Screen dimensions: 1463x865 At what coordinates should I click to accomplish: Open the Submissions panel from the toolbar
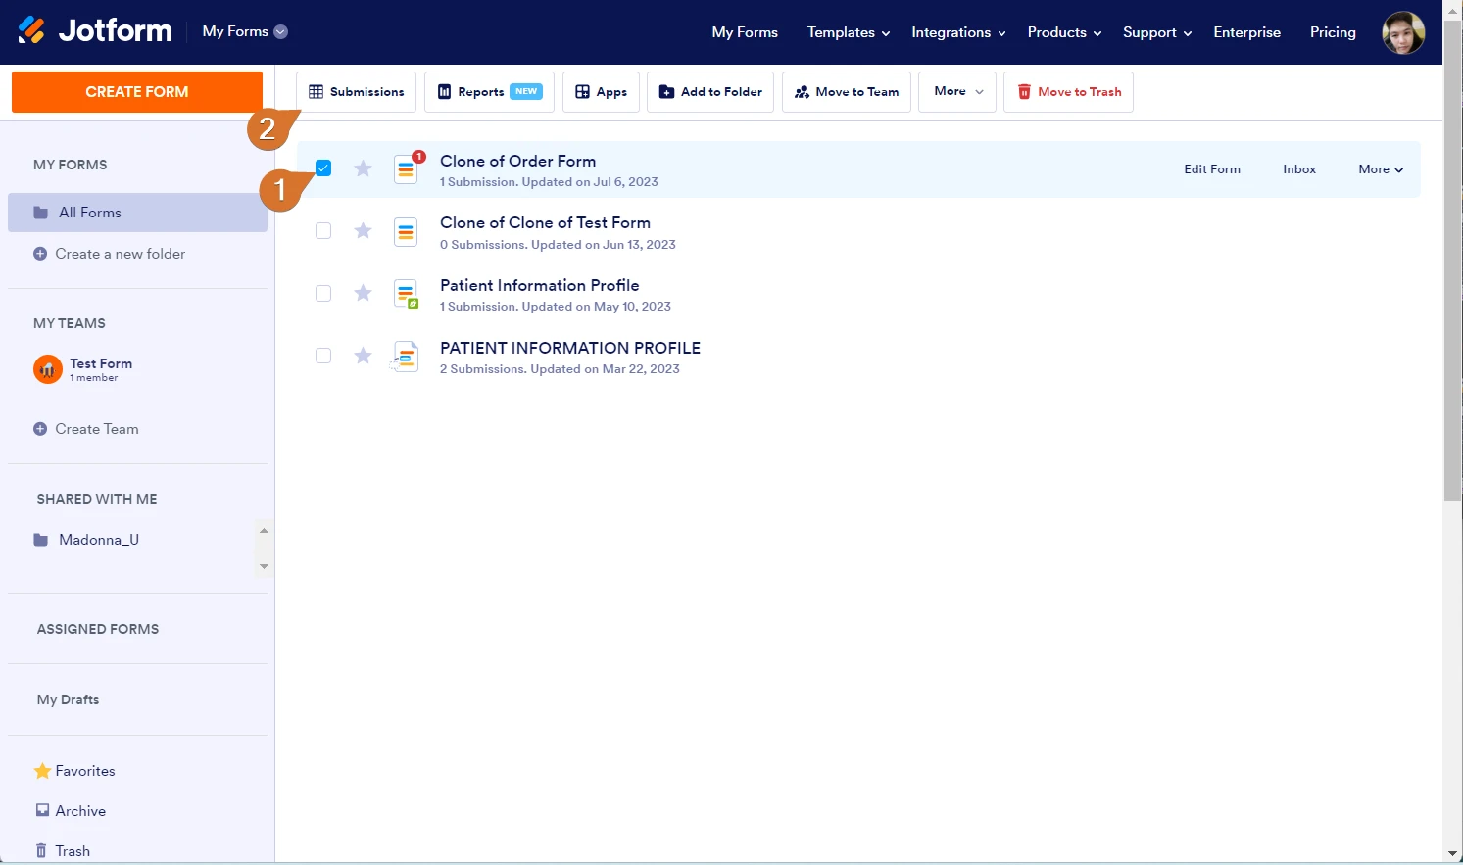tap(356, 91)
